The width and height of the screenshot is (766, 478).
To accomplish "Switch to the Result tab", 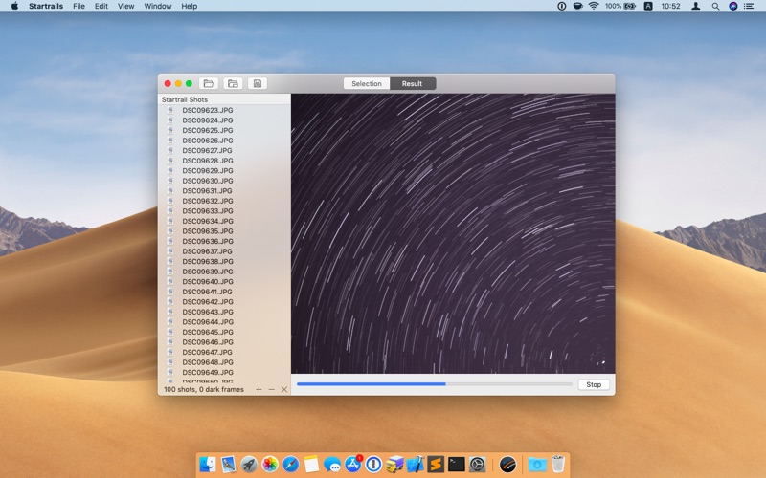I will pyautogui.click(x=413, y=83).
